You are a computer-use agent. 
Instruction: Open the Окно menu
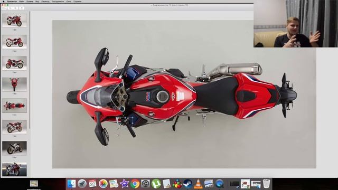click(69, 1)
